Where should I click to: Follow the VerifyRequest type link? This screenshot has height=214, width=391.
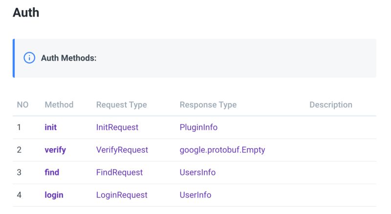(x=122, y=150)
